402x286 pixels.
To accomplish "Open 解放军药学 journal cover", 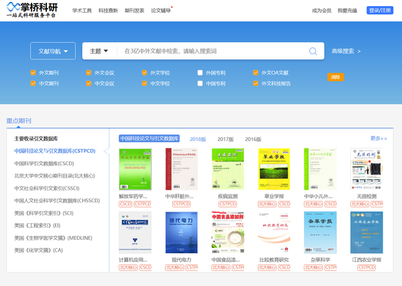I will coord(135,169).
